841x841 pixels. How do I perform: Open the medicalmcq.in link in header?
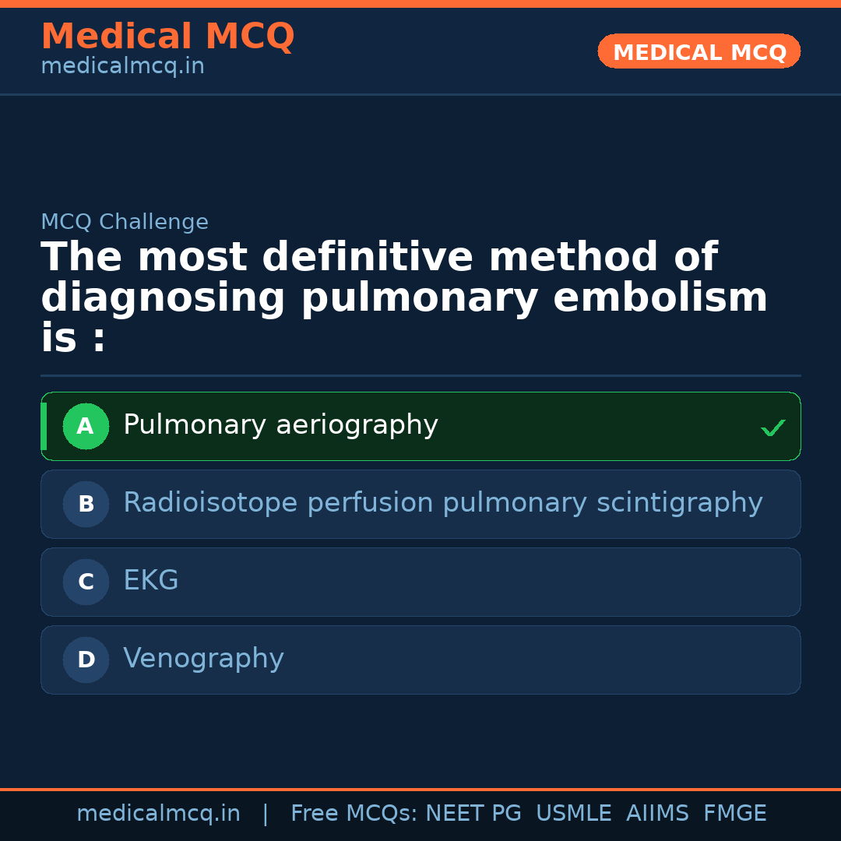[122, 67]
